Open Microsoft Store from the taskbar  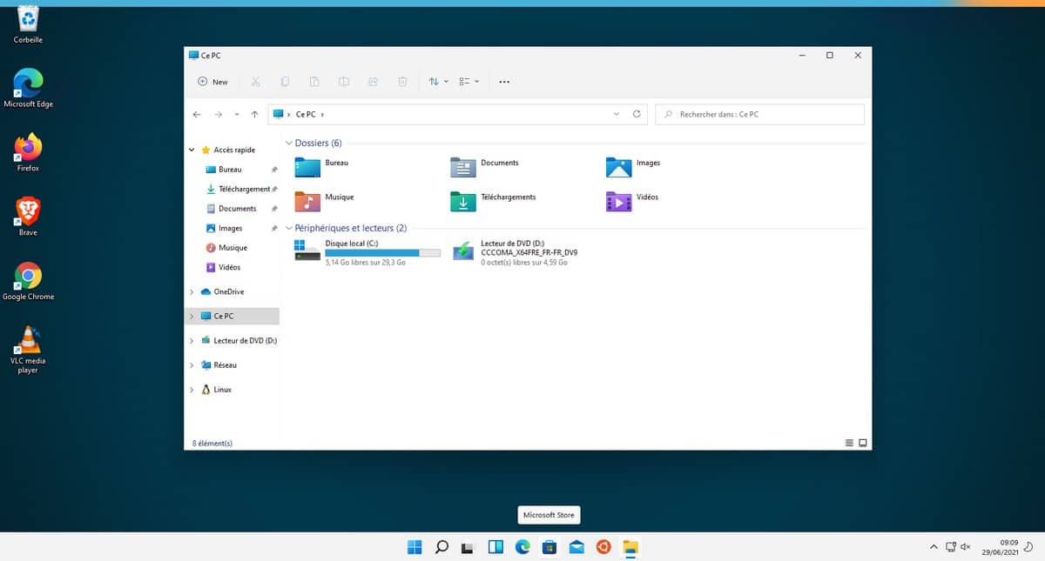pos(549,547)
